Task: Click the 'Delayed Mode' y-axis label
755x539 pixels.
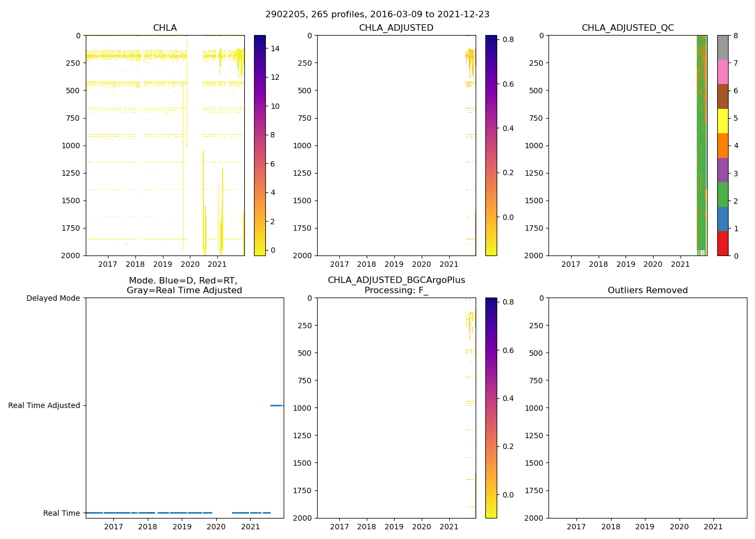Action: point(53,298)
